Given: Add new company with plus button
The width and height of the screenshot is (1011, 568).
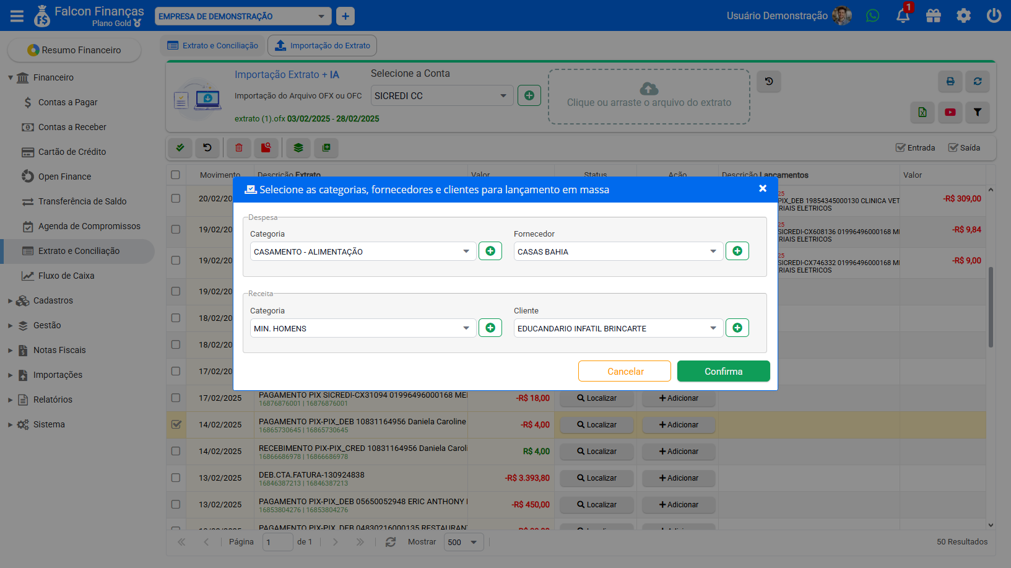Looking at the screenshot, I should (x=345, y=16).
